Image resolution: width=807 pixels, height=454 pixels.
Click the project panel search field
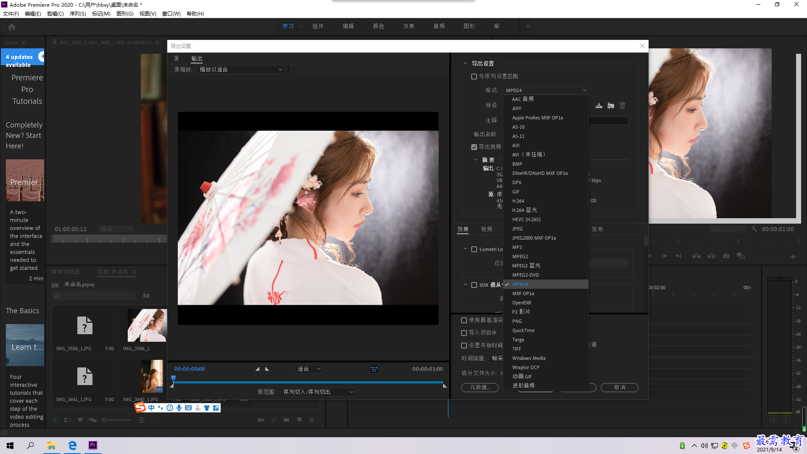click(94, 296)
